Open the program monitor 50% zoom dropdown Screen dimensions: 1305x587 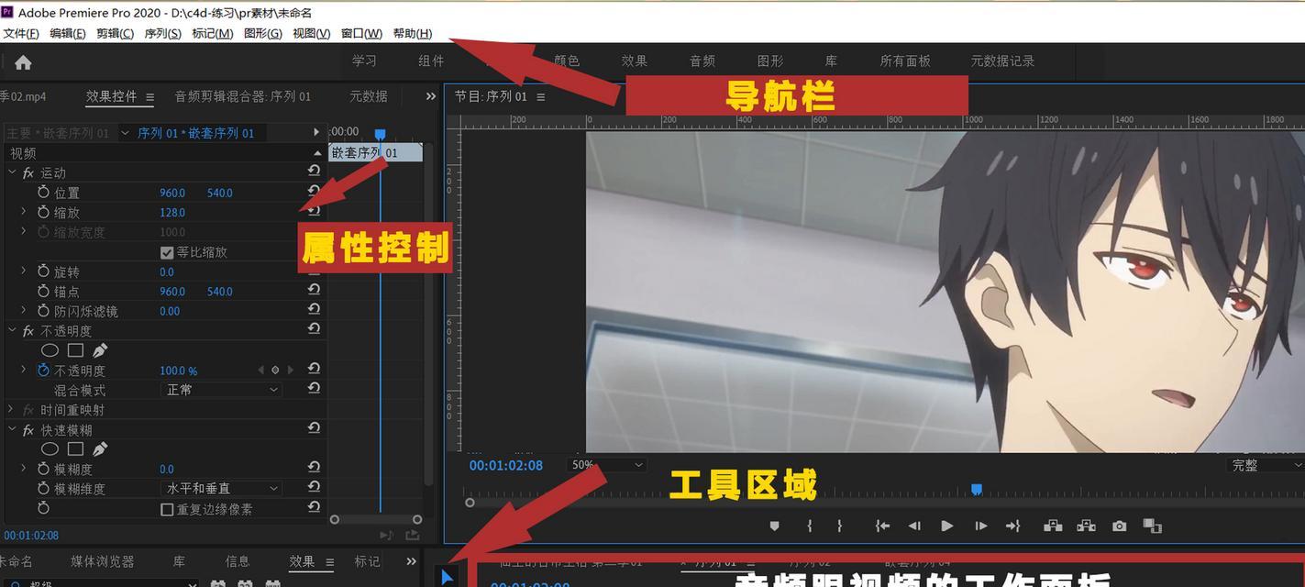(x=606, y=465)
